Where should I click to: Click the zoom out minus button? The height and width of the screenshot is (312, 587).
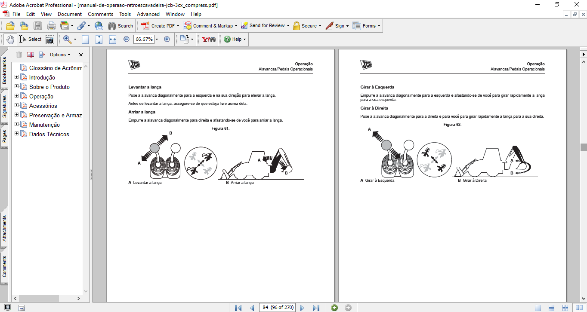click(x=127, y=39)
